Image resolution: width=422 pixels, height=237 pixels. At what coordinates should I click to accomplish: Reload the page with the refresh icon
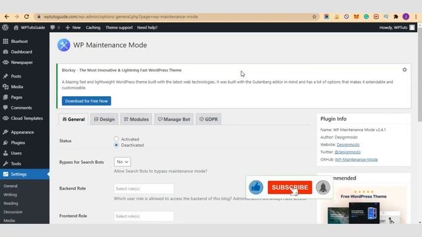pyautogui.click(x=26, y=16)
